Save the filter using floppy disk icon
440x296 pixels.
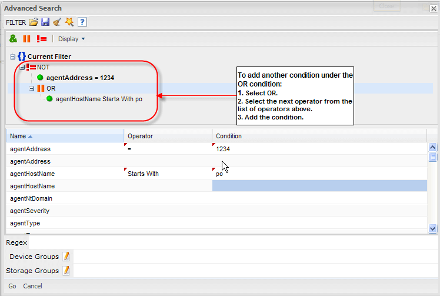[x=45, y=22]
